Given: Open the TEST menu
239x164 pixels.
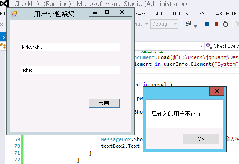Looking at the screenshot, I should click(201, 14).
